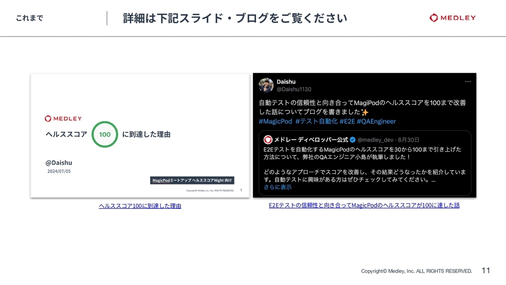
Task: Click the slide footer copyright notice near page 11
Action: pos(416,271)
